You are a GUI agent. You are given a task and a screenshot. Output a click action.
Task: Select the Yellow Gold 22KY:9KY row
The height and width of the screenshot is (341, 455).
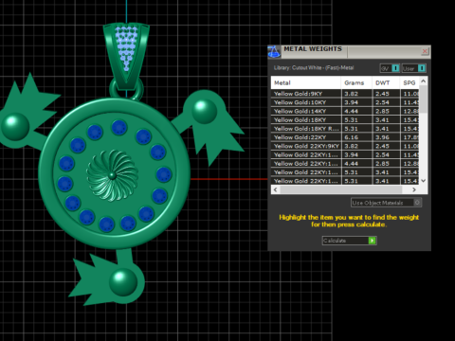coord(345,146)
